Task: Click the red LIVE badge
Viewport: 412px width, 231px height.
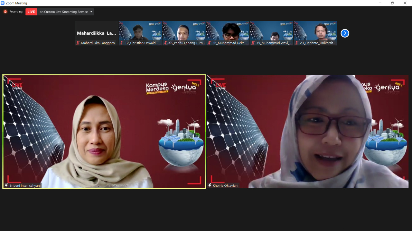Action: pyautogui.click(x=31, y=12)
